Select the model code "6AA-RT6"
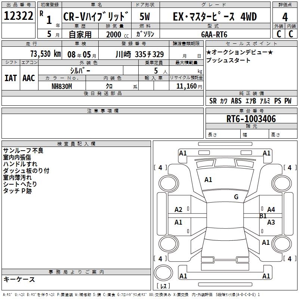This screenshot has height=299, width=299. 214,34
